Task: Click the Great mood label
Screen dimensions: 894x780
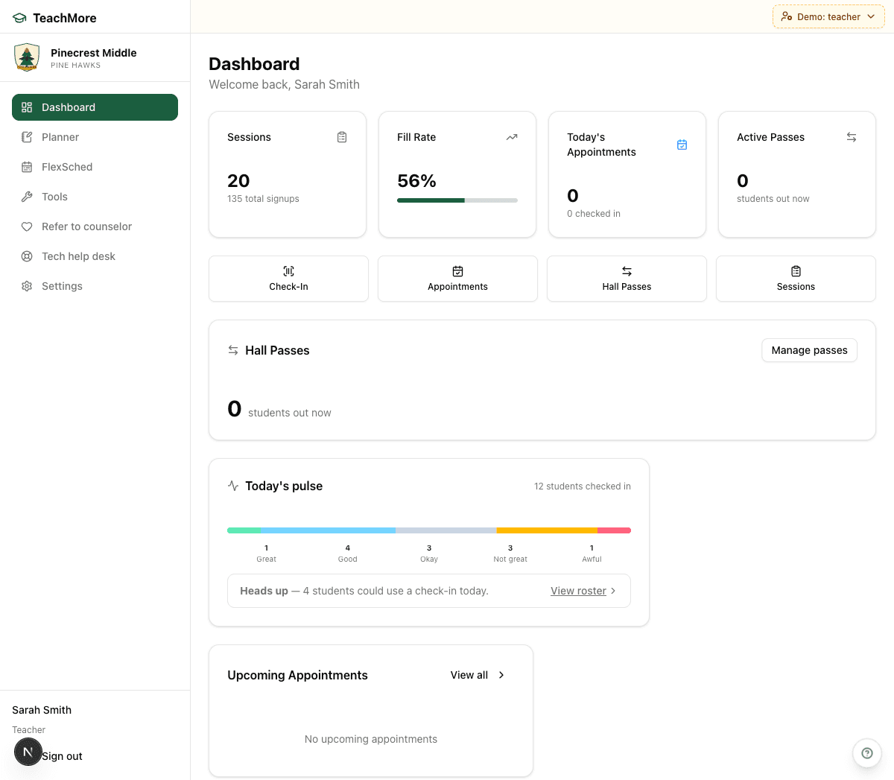Action: 266,559
